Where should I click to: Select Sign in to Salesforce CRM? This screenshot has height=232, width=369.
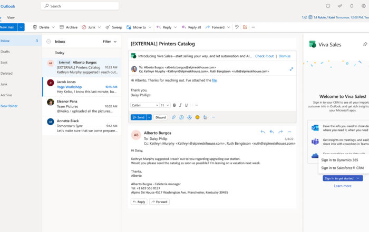pos(343,168)
